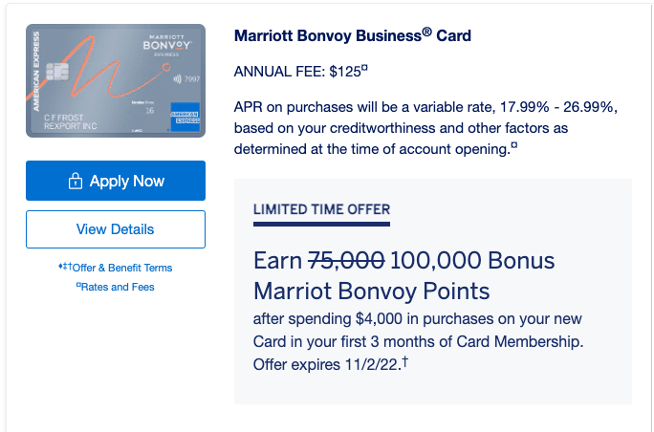Click the Marriott Bonvoy Business Card title
654x432 pixels.
[352, 36]
